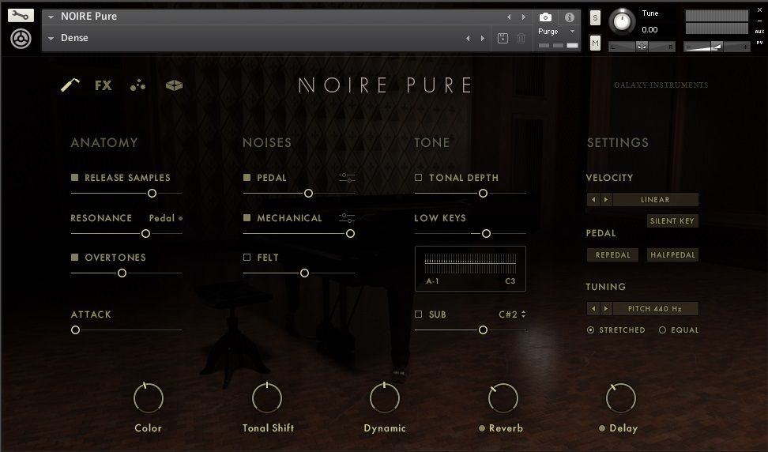The image size is (768, 452).
Task: Open the Pitch 440 Hz selector
Action: pyautogui.click(x=655, y=308)
